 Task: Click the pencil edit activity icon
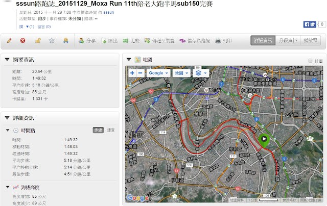(9, 41)
